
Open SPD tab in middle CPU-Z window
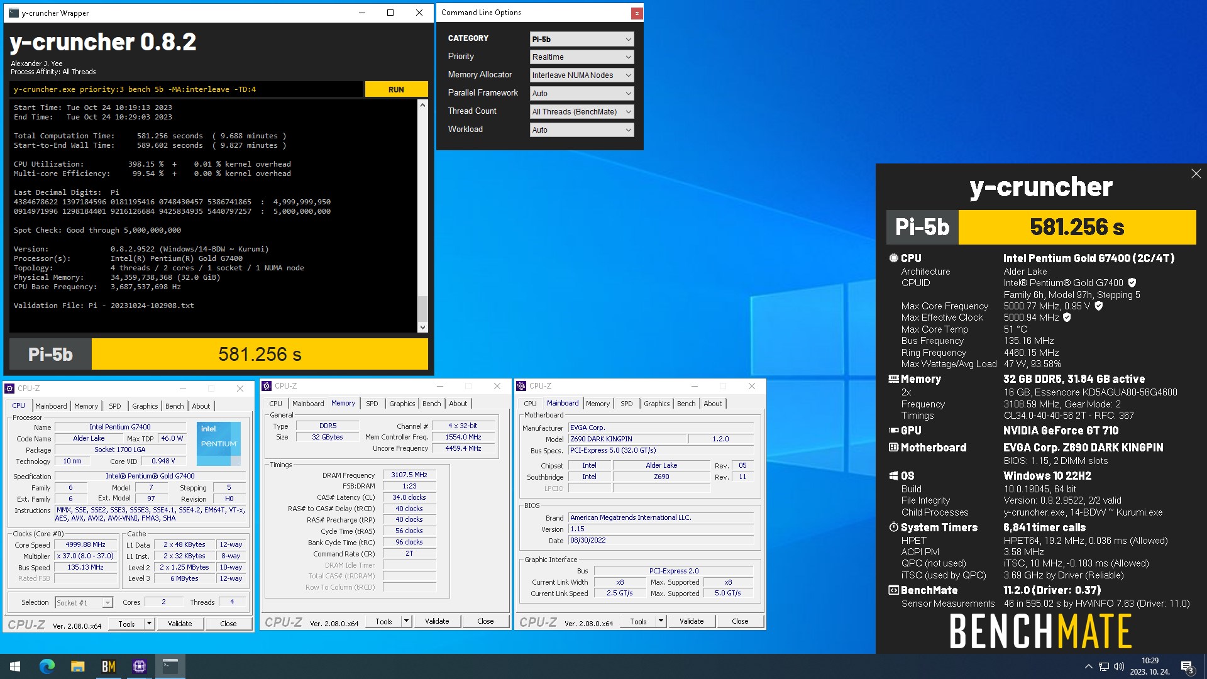point(372,404)
